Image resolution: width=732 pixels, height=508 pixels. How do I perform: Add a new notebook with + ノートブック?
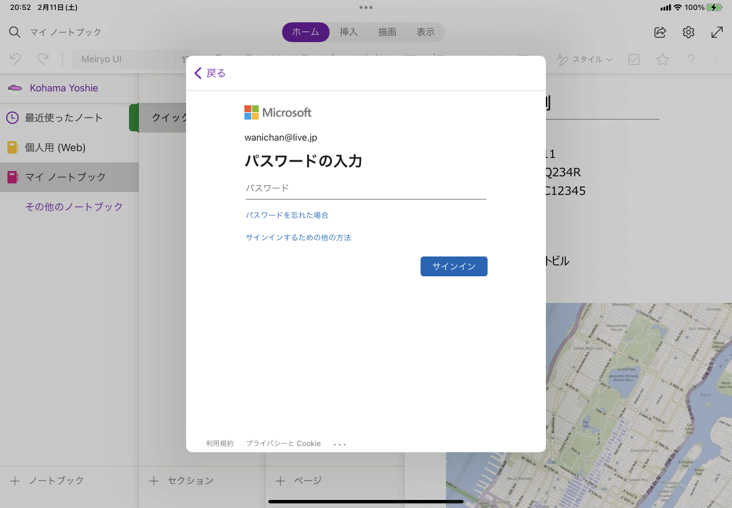47,481
